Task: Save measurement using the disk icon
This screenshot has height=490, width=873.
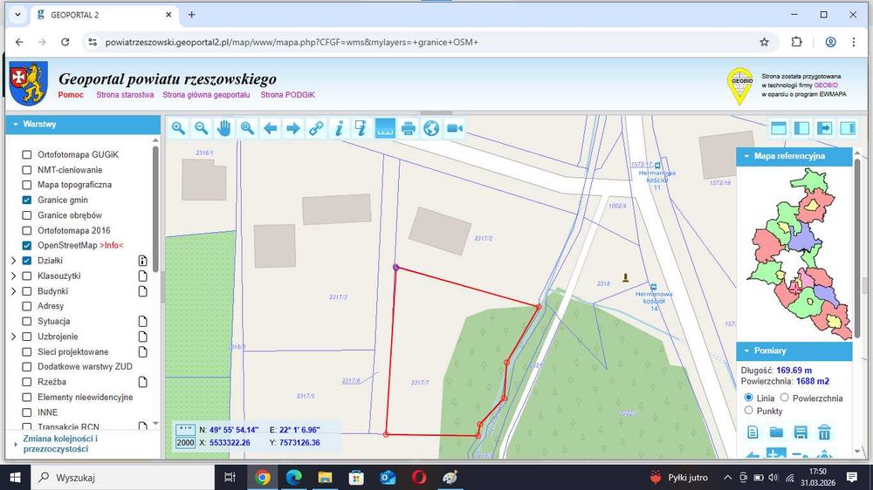Action: tap(801, 432)
